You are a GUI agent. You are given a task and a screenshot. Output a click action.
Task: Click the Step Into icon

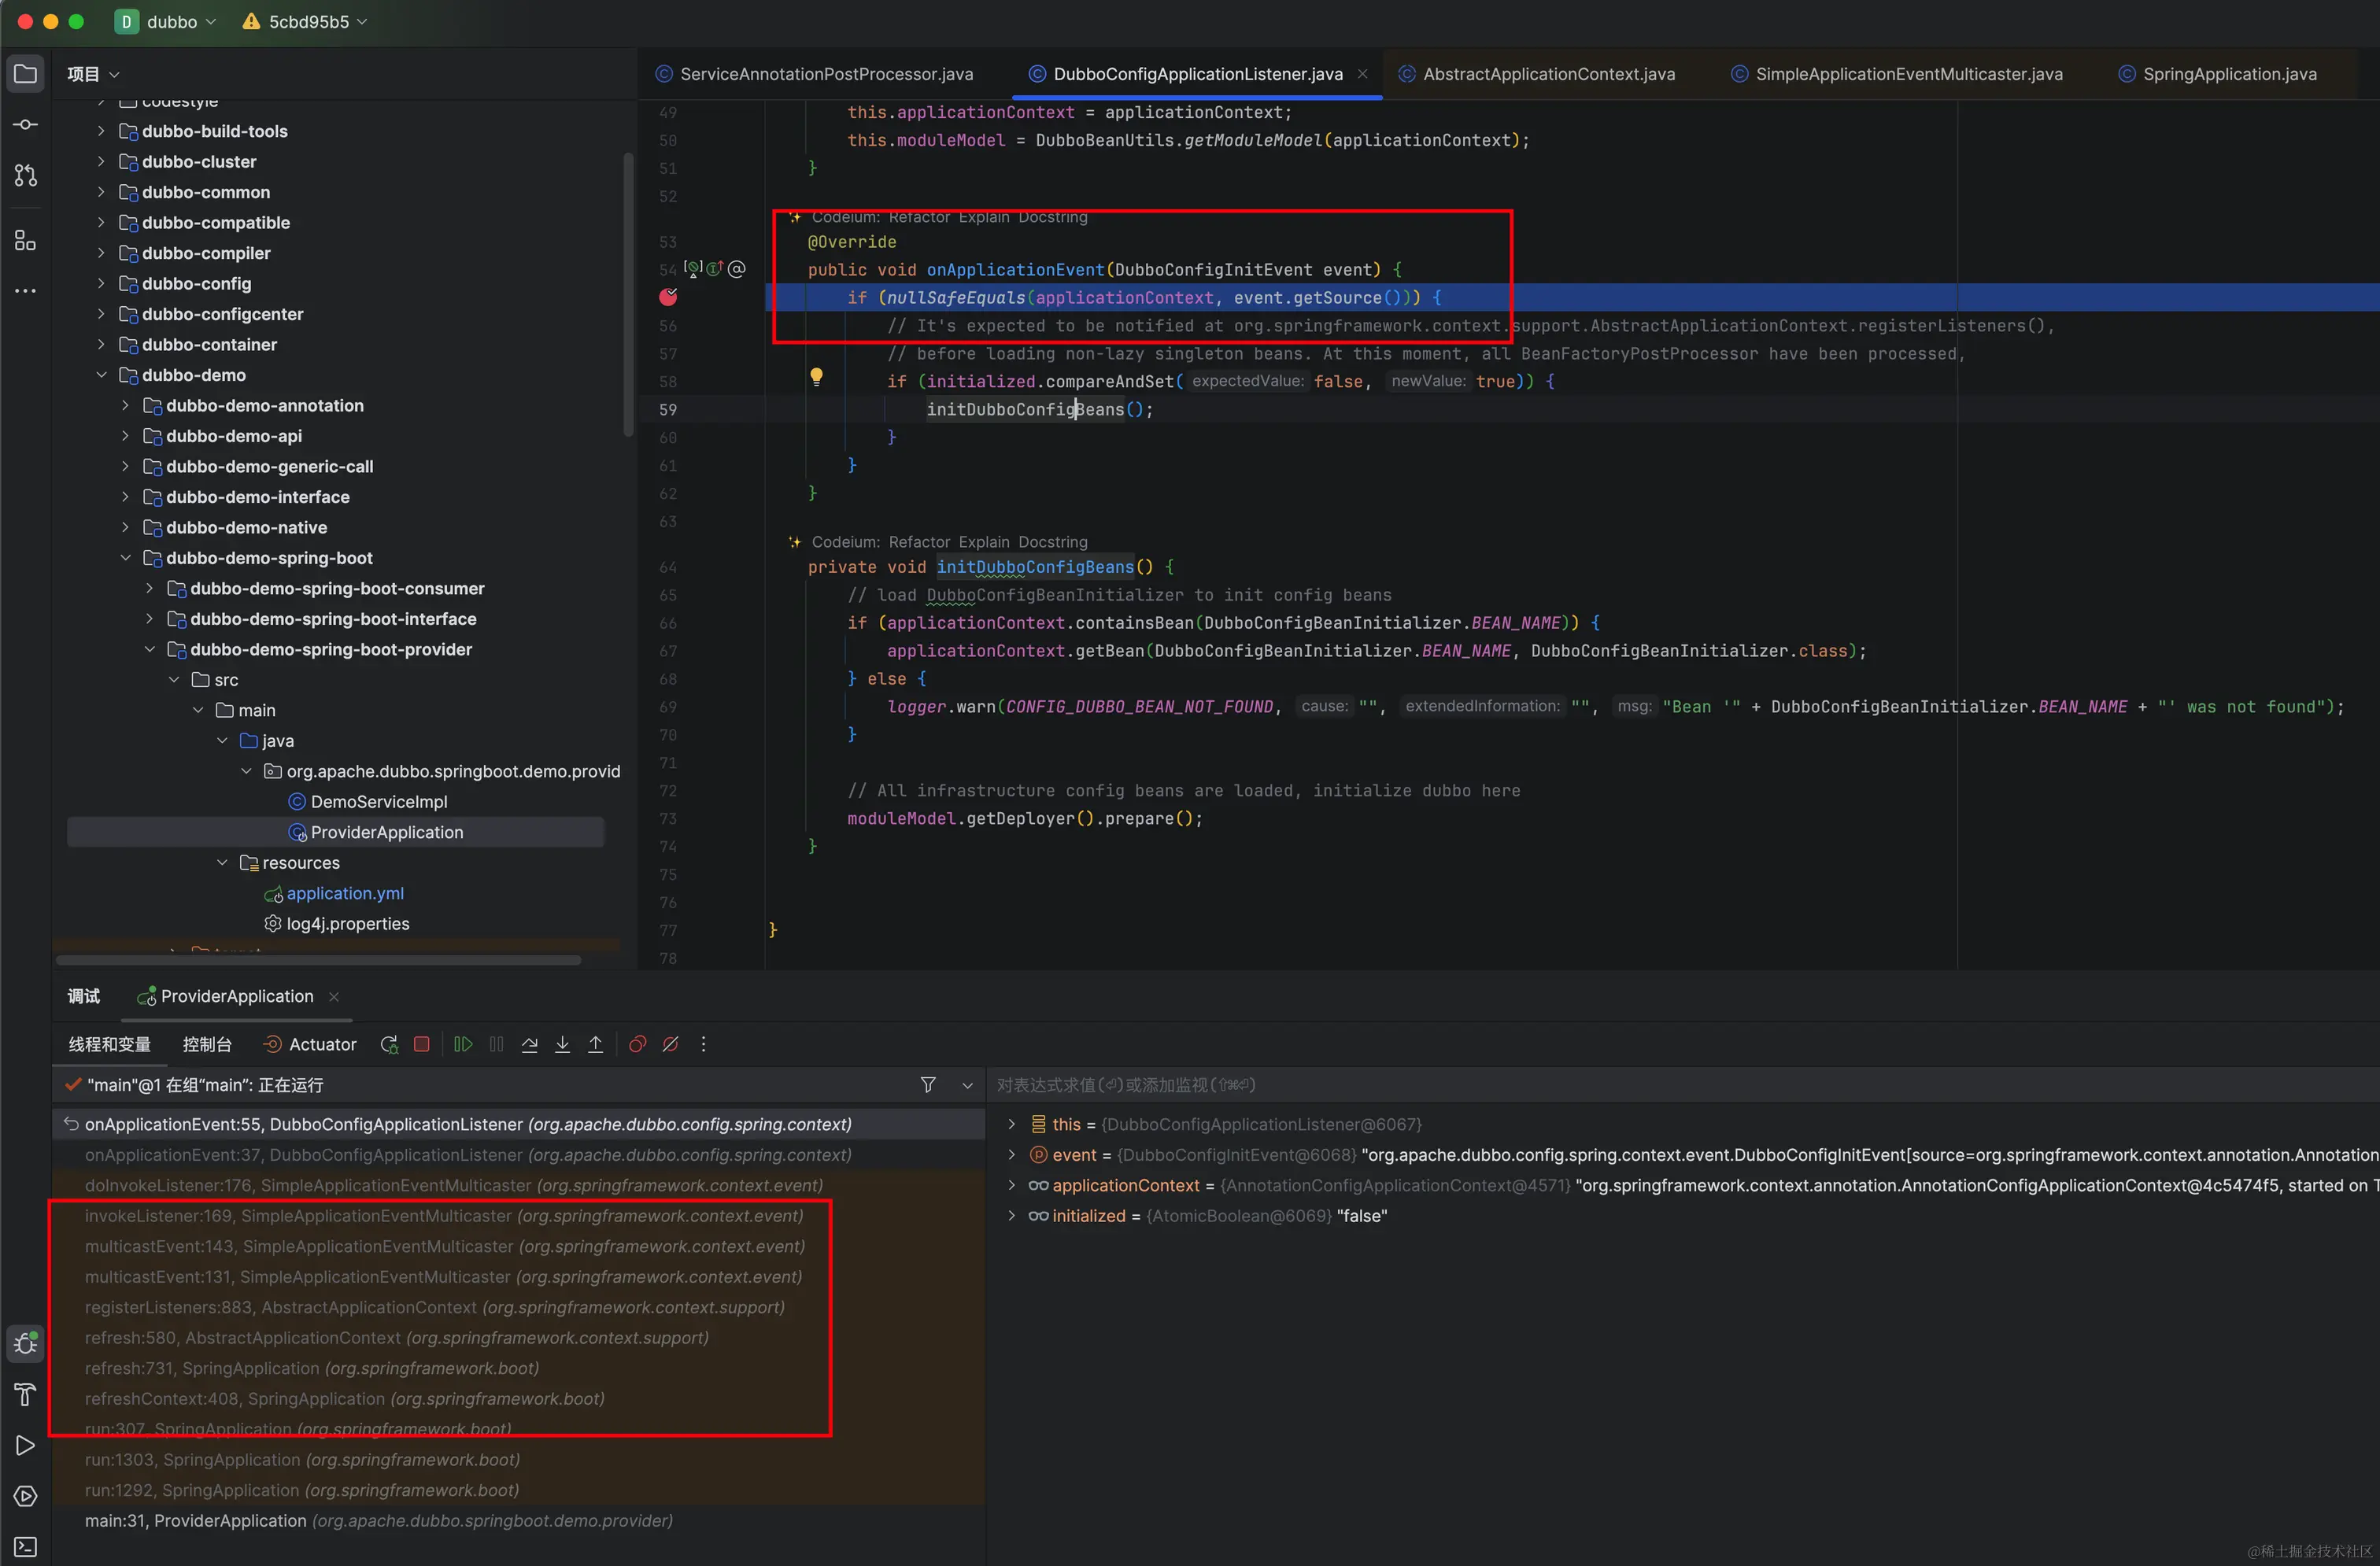click(x=563, y=1044)
